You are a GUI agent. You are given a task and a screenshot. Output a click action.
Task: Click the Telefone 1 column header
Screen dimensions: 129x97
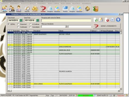95,31
